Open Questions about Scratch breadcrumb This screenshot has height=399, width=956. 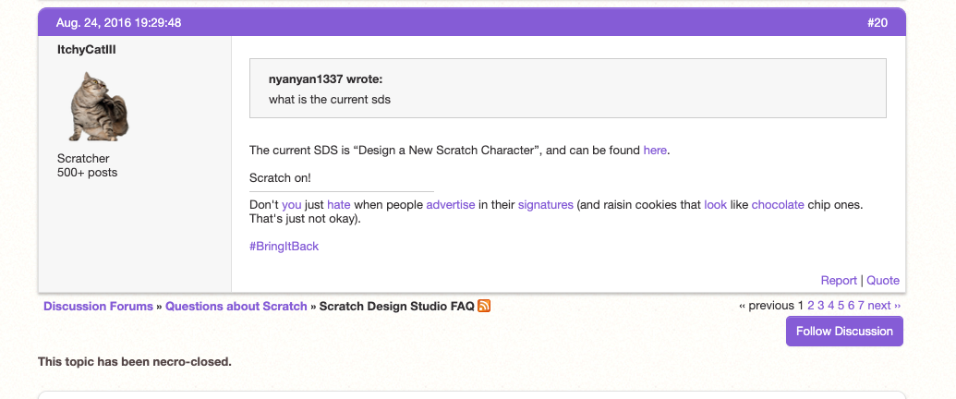[236, 306]
